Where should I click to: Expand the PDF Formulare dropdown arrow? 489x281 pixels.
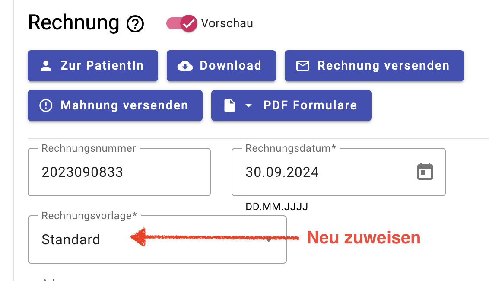[x=248, y=106]
